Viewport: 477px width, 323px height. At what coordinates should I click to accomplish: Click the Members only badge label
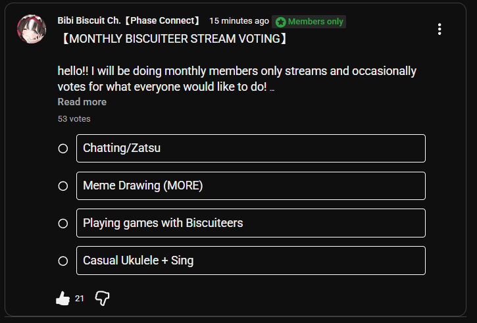tap(315, 22)
